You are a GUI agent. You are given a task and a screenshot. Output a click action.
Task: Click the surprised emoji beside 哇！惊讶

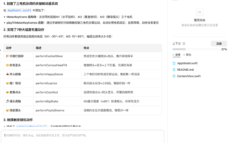coord(7,83)
